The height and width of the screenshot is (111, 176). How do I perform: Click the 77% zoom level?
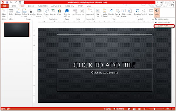tap(168, 109)
